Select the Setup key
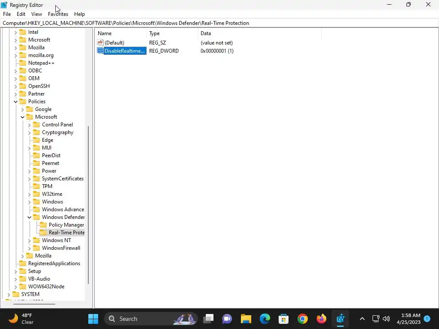This screenshot has height=329, width=439. [x=35, y=271]
